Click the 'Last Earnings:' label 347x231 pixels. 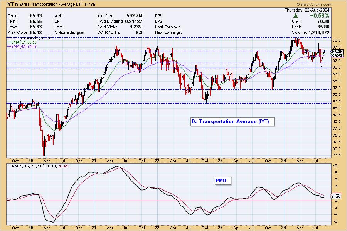[x=168, y=27]
